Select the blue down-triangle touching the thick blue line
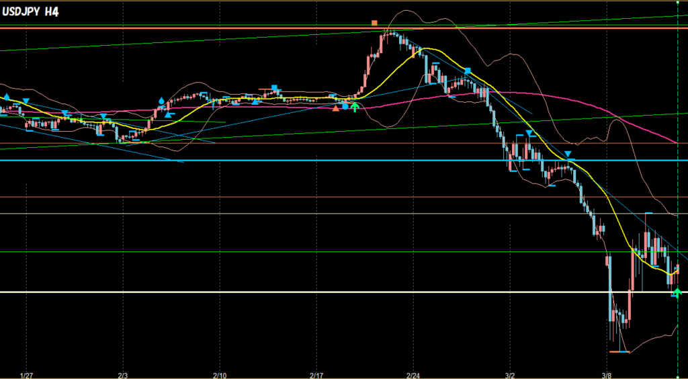688x379 pixels. click(x=568, y=155)
